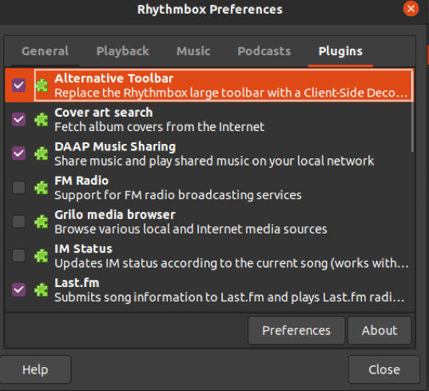Click the Cover art search plugin icon

click(42, 119)
